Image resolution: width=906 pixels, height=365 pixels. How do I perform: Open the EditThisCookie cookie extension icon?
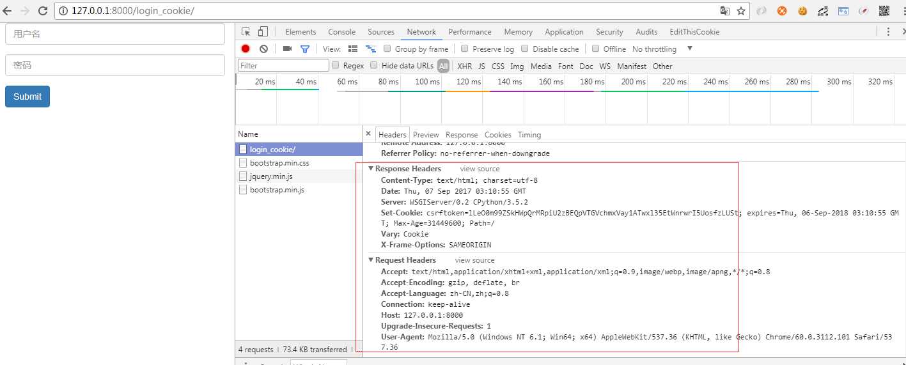[802, 11]
